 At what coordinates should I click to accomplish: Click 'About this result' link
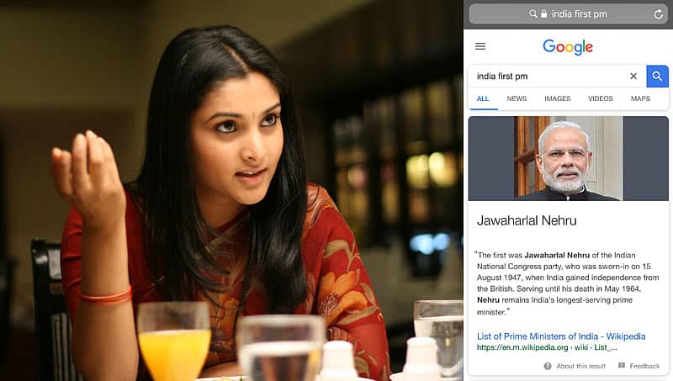point(580,366)
